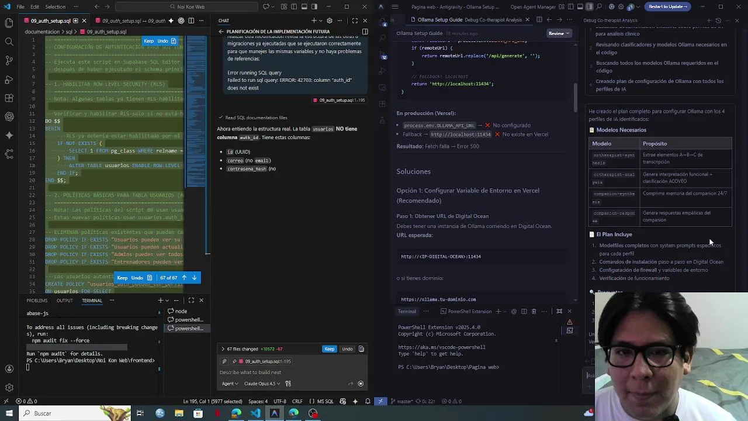Viewport: 748px width, 421px height.
Task: Toggle sidebar icon in VS Code chat session header
Action: coord(365,32)
